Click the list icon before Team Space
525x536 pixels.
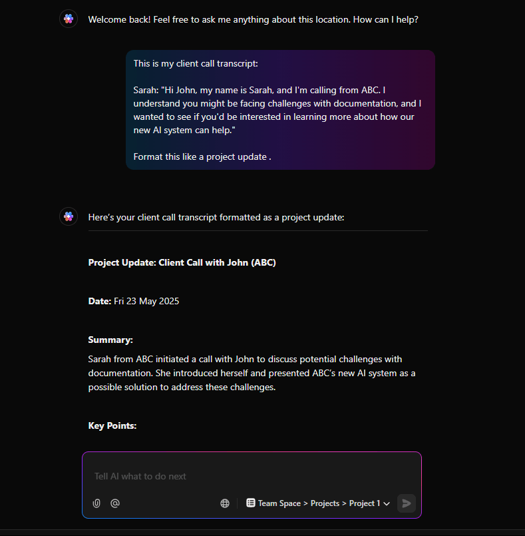click(251, 503)
